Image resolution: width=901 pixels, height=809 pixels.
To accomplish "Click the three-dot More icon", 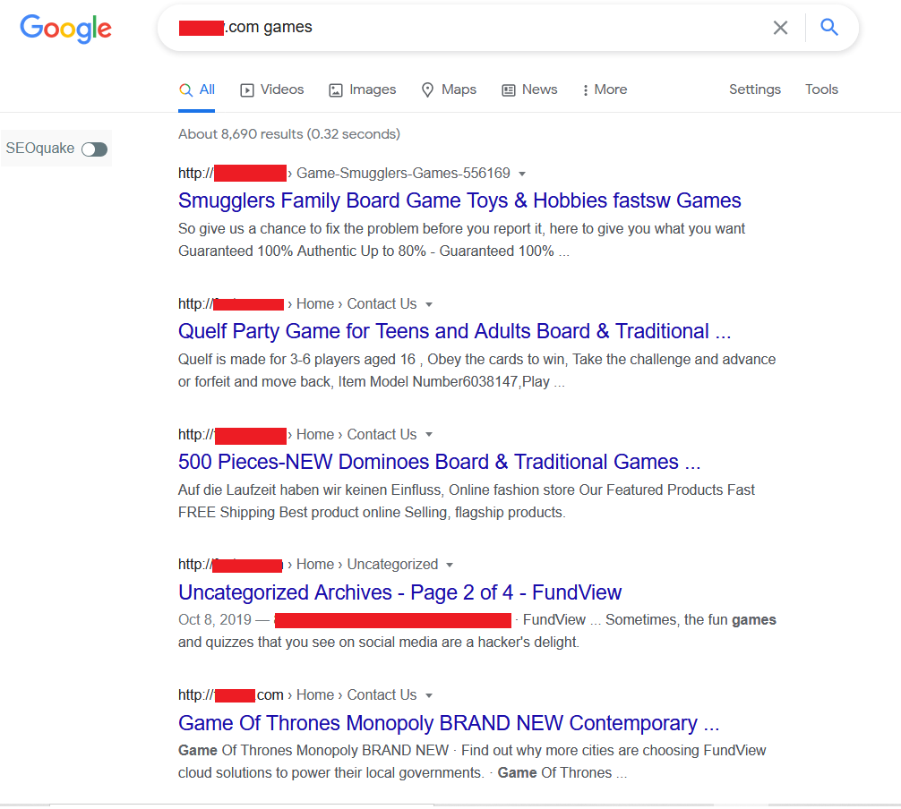I will (x=585, y=90).
